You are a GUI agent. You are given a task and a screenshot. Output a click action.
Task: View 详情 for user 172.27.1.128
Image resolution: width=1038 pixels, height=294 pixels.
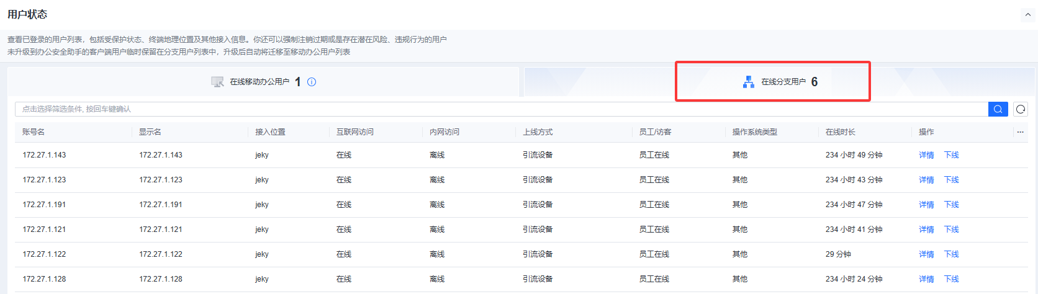(926, 279)
